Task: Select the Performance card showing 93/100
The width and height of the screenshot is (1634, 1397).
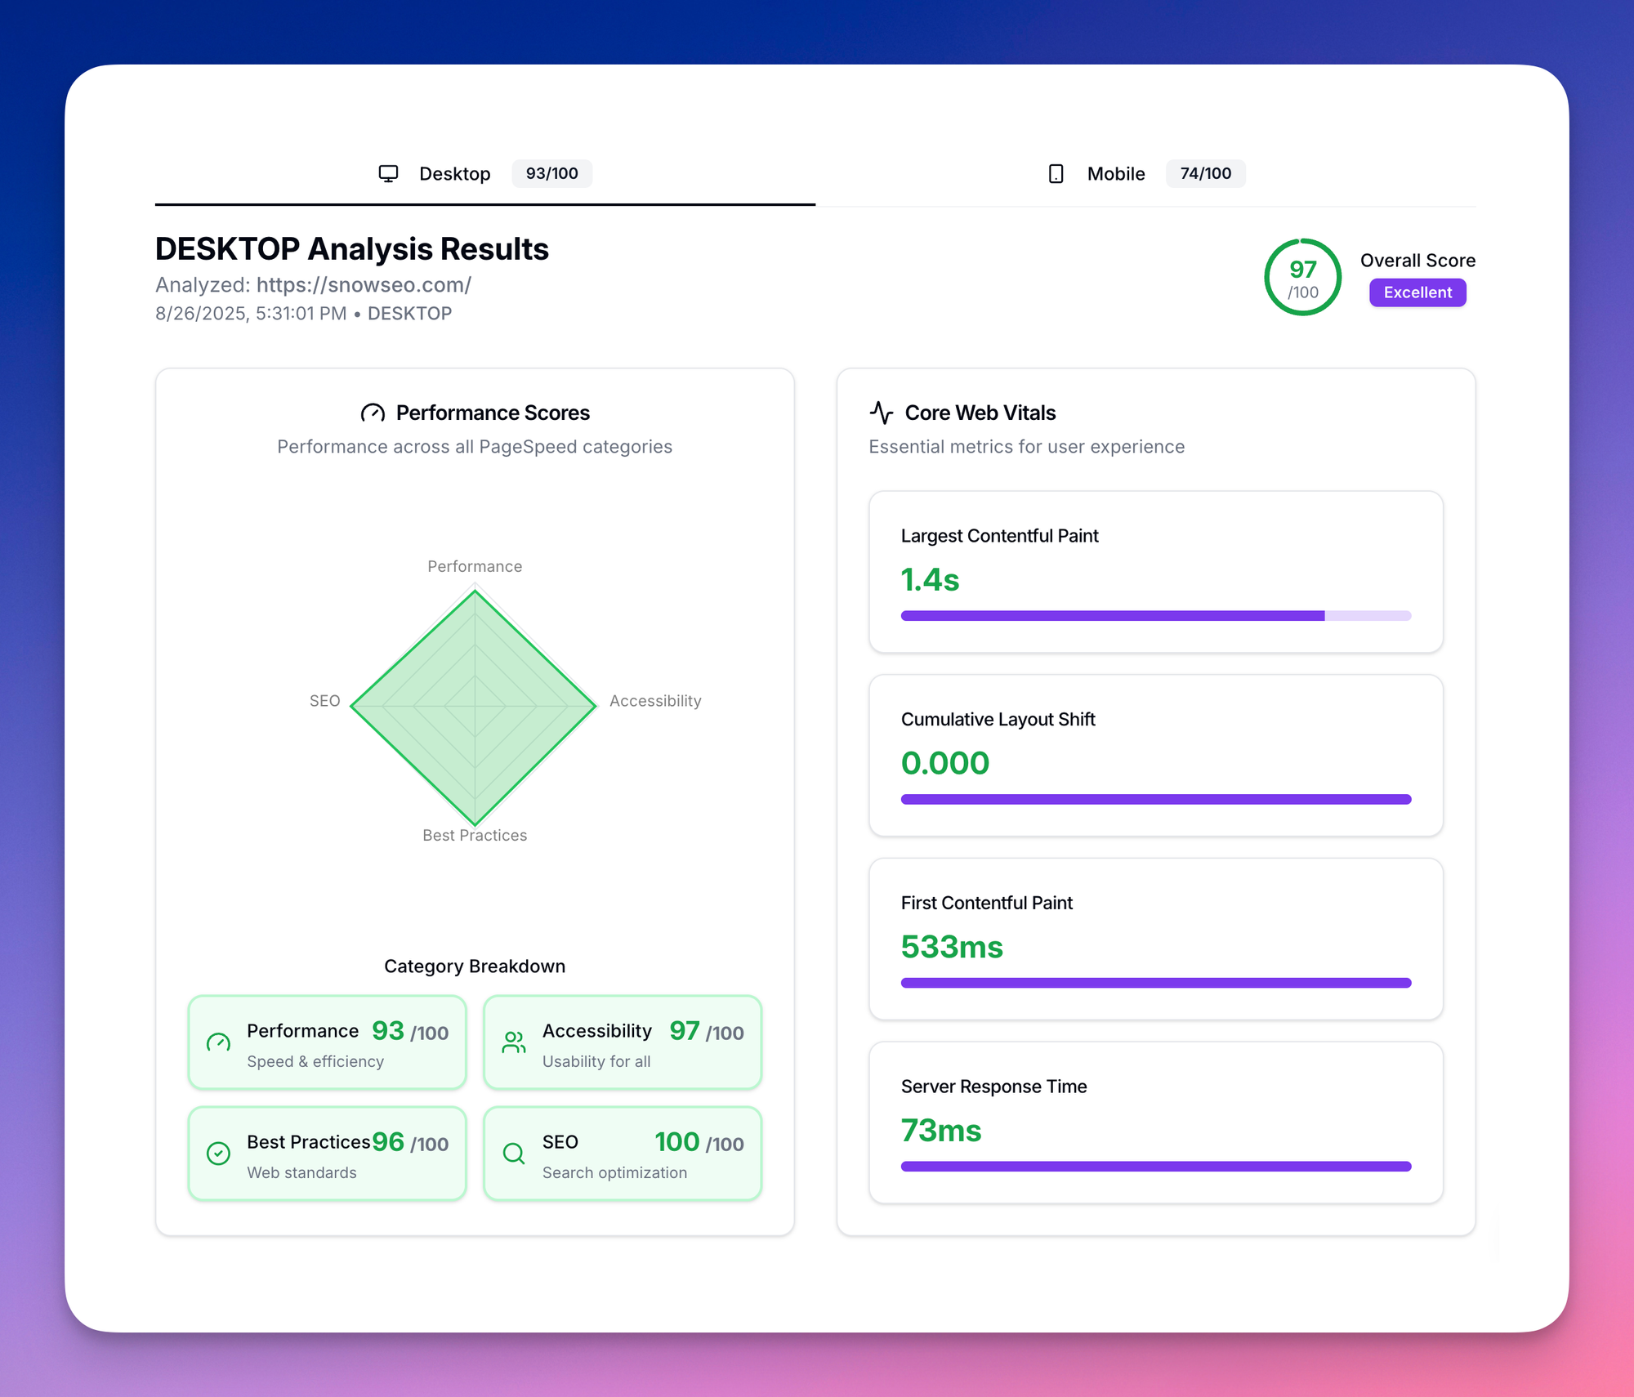Action: pyautogui.click(x=327, y=1042)
